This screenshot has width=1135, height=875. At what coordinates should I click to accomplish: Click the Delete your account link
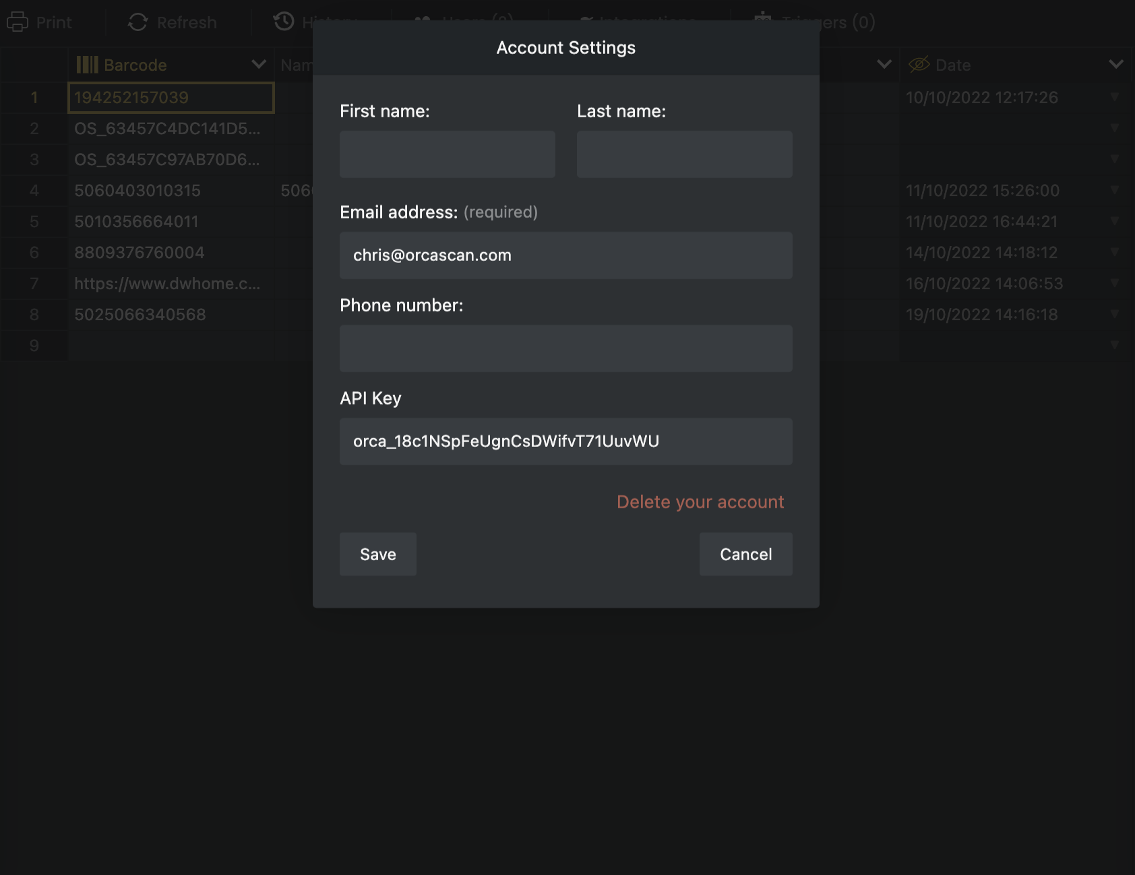click(700, 502)
